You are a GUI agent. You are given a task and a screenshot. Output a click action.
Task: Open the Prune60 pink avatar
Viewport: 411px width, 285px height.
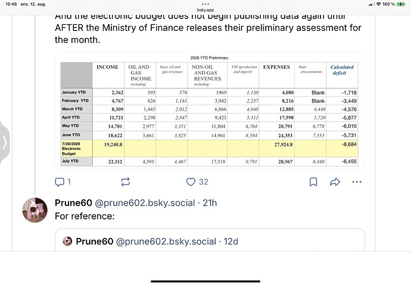coord(35,210)
